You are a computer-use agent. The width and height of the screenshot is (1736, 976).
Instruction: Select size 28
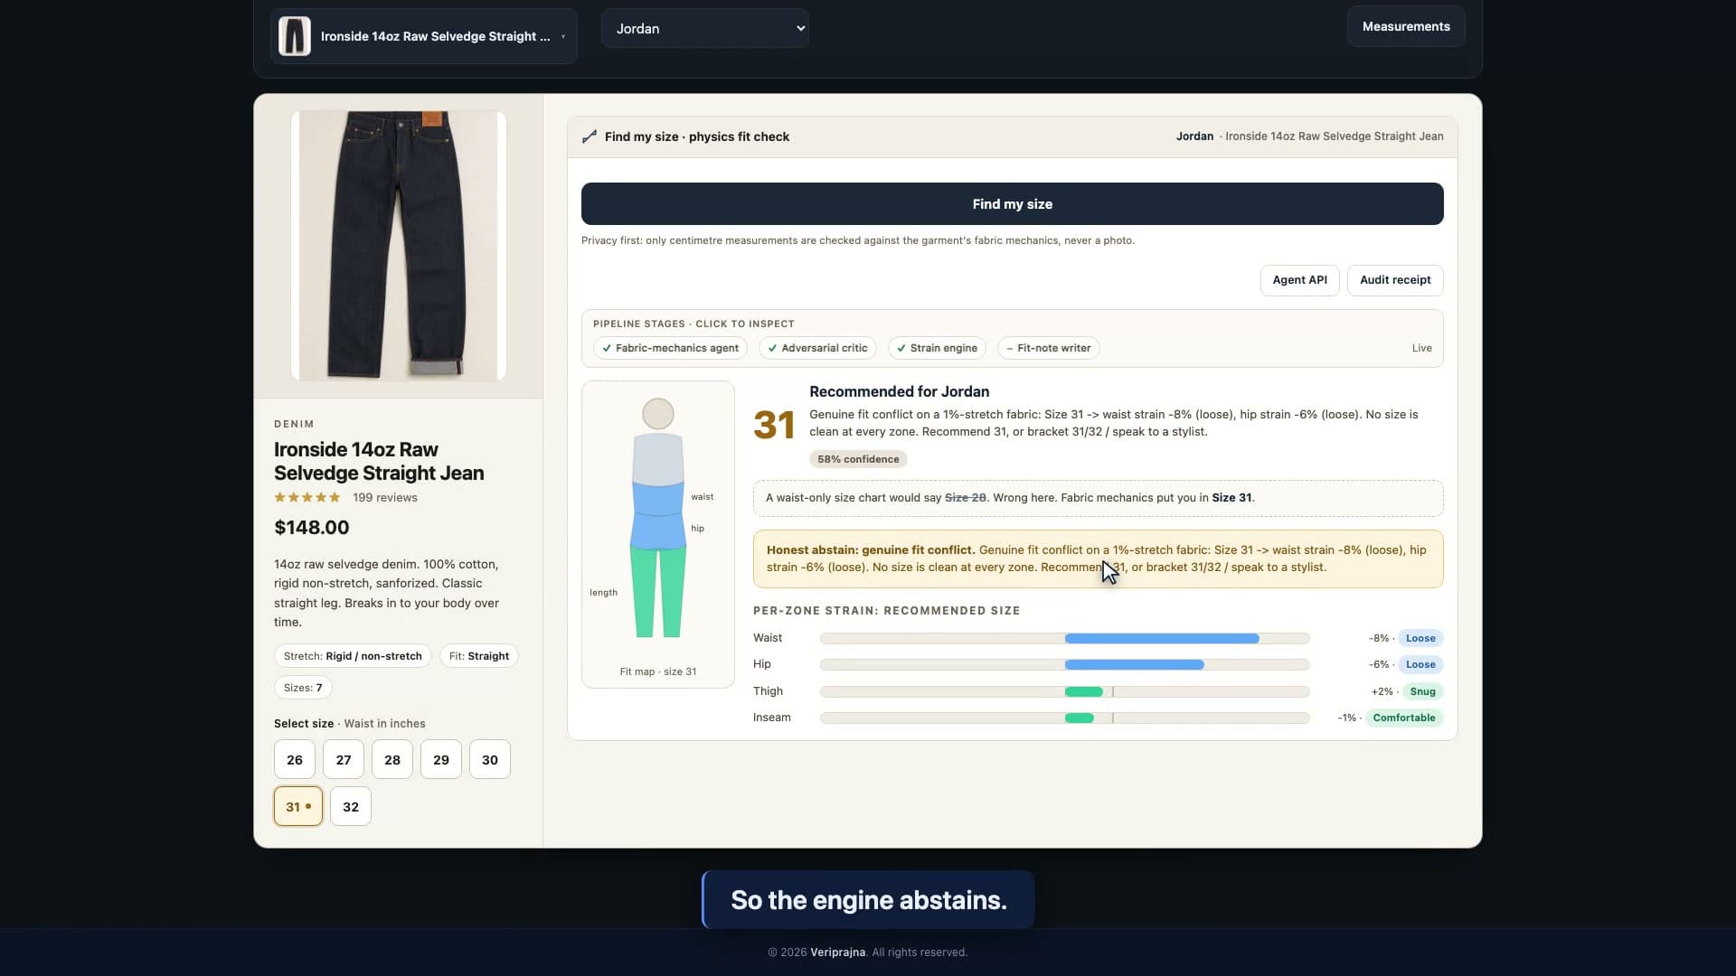point(392,760)
